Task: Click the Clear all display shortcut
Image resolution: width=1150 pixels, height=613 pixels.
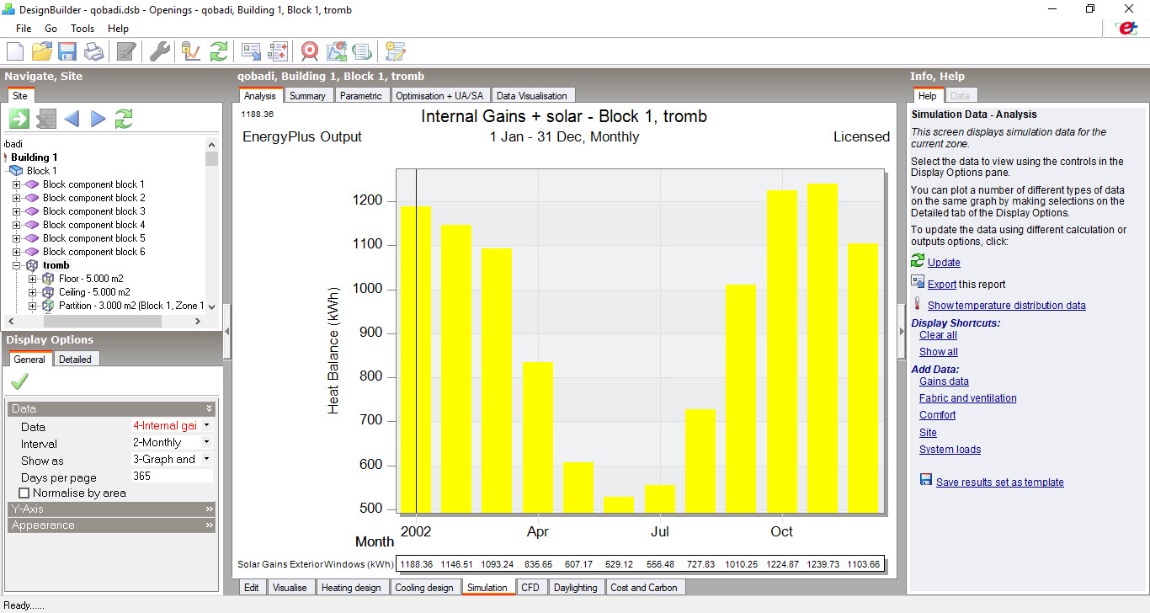Action: click(x=938, y=335)
